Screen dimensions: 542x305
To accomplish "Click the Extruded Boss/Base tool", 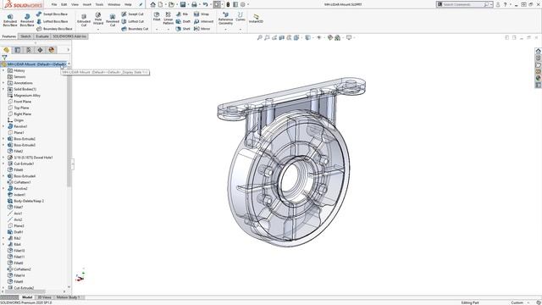I will 10,20.
